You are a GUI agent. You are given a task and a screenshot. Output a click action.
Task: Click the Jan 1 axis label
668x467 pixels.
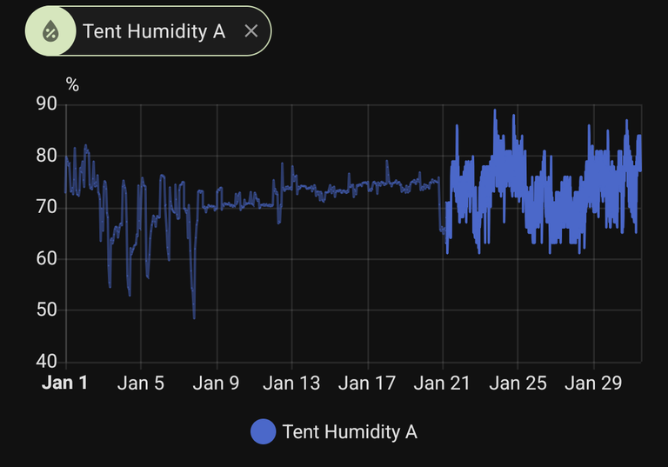tap(64, 383)
